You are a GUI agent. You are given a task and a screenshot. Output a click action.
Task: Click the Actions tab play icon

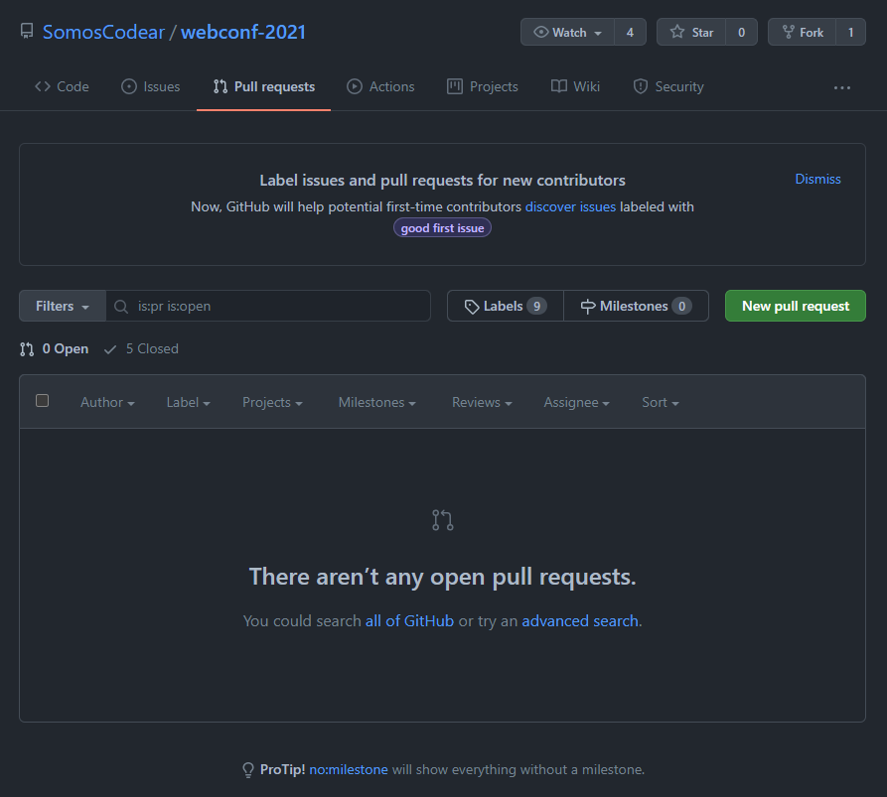pos(355,86)
